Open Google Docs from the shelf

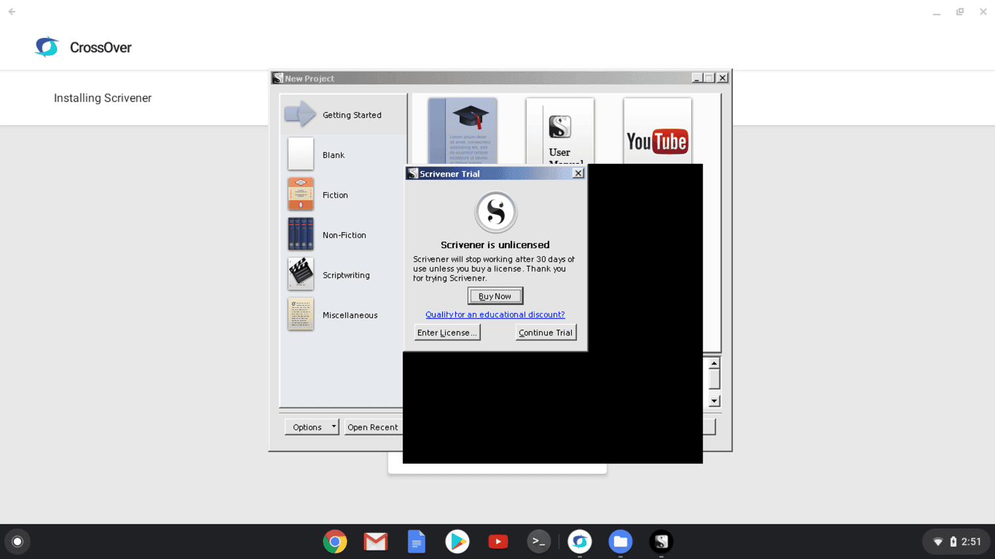pos(416,542)
